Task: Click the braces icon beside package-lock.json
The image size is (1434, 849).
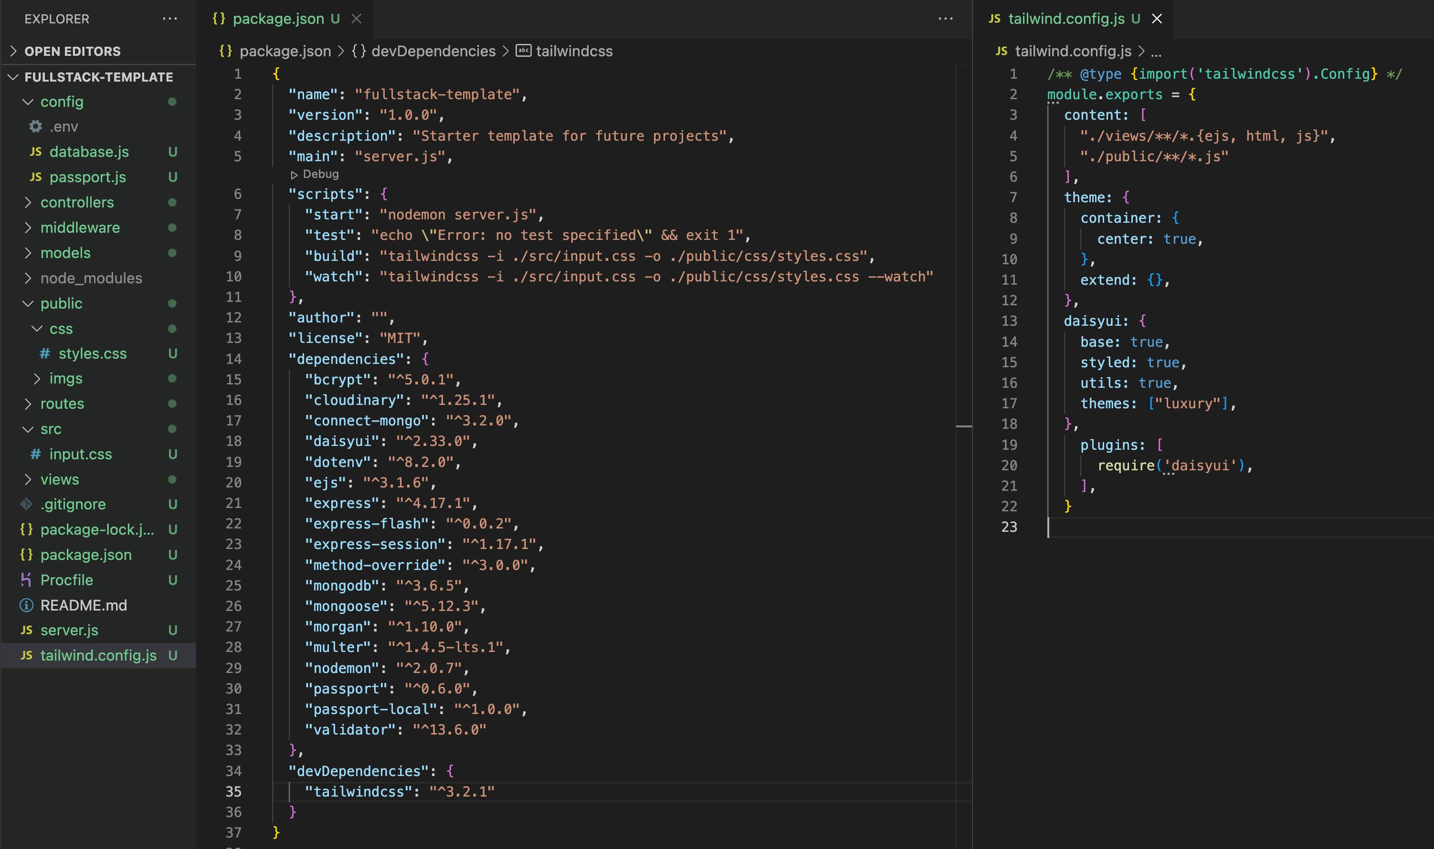Action: coord(26,529)
